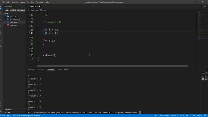Maximize the panel with the up chevron

(x=206, y=69)
